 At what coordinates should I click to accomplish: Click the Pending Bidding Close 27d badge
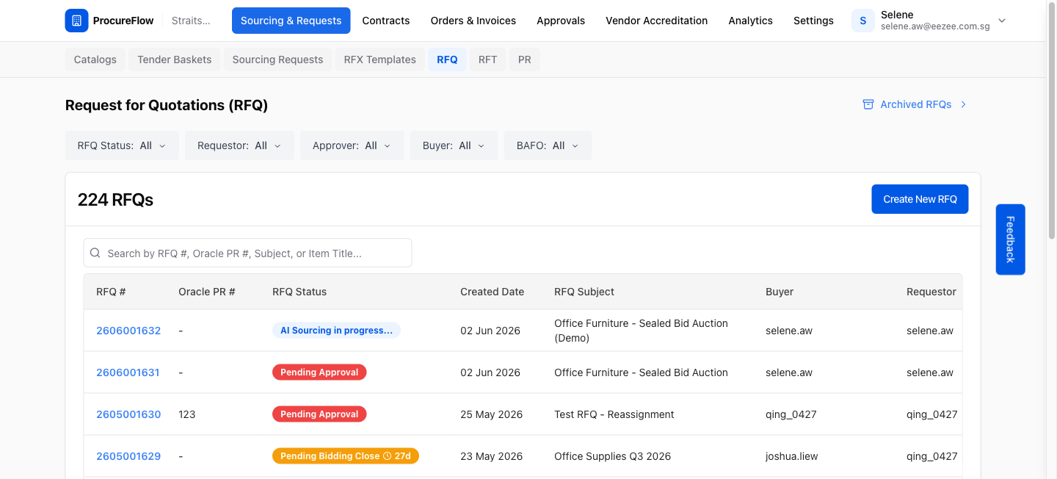pyautogui.click(x=346, y=456)
